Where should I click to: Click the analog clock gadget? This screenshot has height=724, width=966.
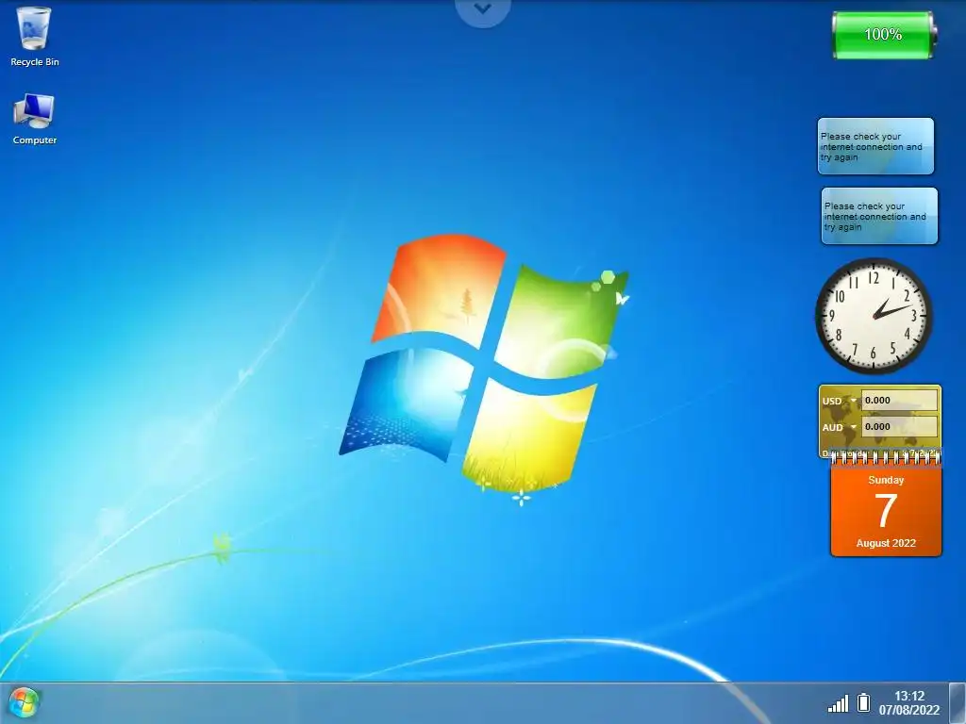point(874,315)
